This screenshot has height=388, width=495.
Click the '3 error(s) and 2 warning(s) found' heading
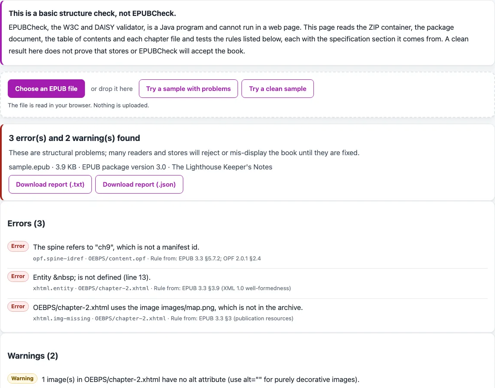[75, 138]
